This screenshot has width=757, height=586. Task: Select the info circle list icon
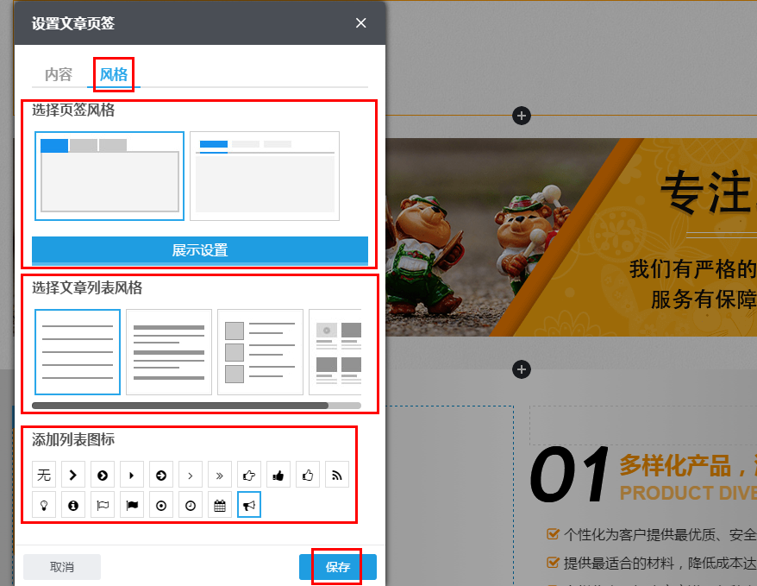pos(73,504)
